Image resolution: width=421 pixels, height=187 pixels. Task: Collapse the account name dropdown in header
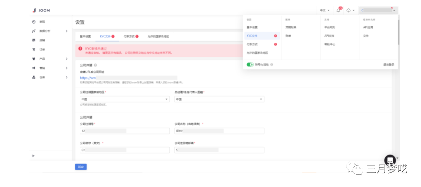click(379, 10)
